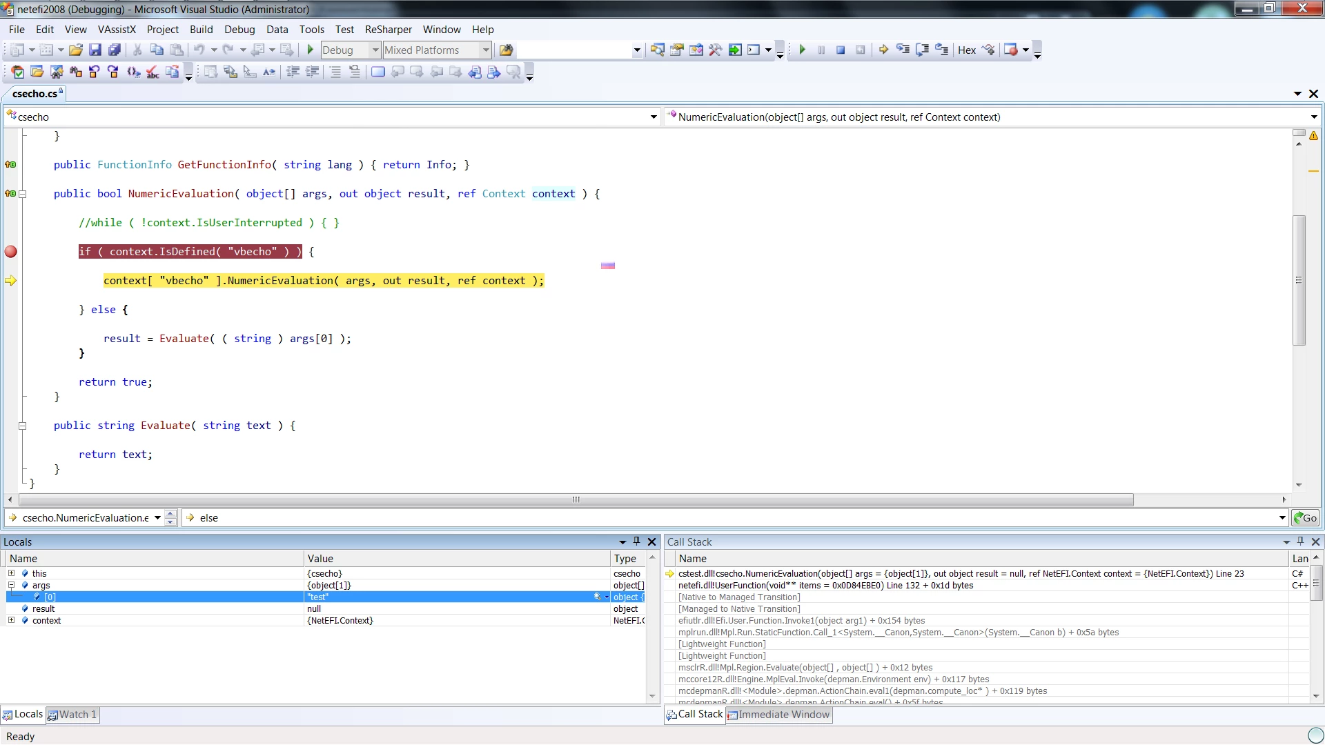Expand the context variable in Locals
This screenshot has height=745, width=1325.
[11, 620]
